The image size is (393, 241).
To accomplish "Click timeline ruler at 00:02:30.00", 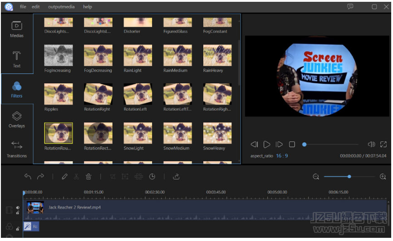I will pos(155,192).
